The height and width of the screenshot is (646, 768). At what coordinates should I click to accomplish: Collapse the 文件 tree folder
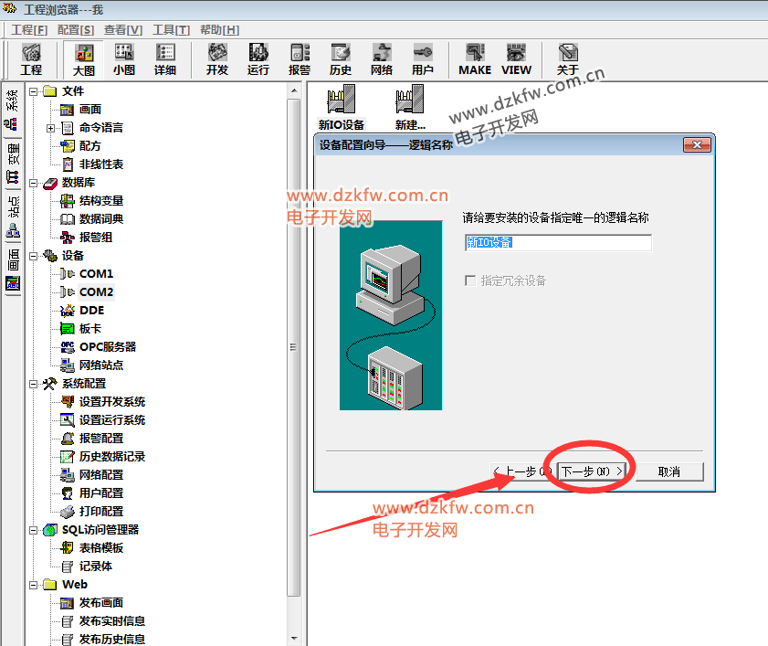34,91
